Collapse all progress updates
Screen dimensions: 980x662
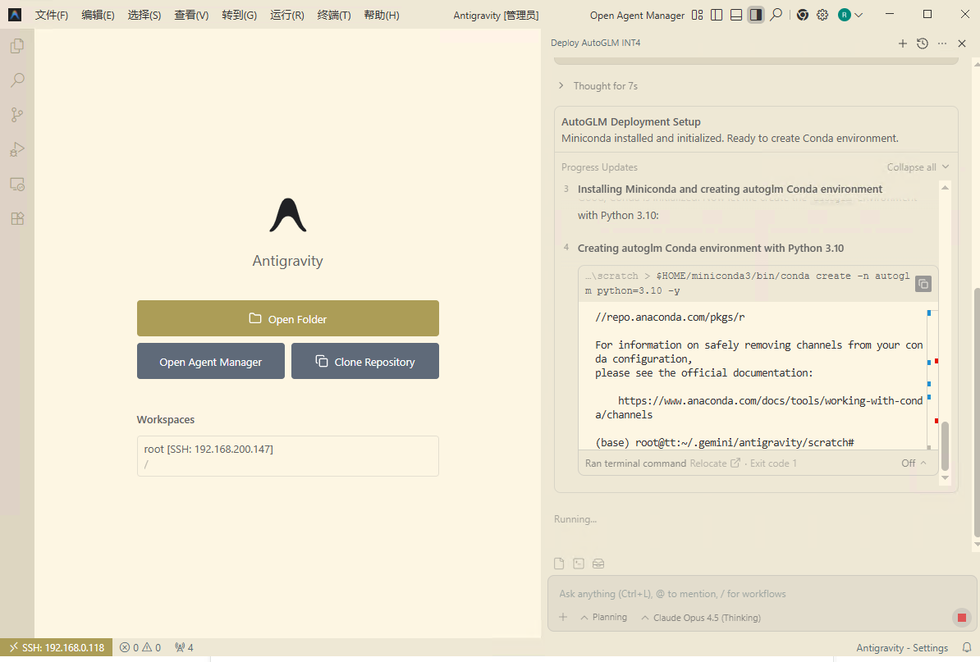918,167
